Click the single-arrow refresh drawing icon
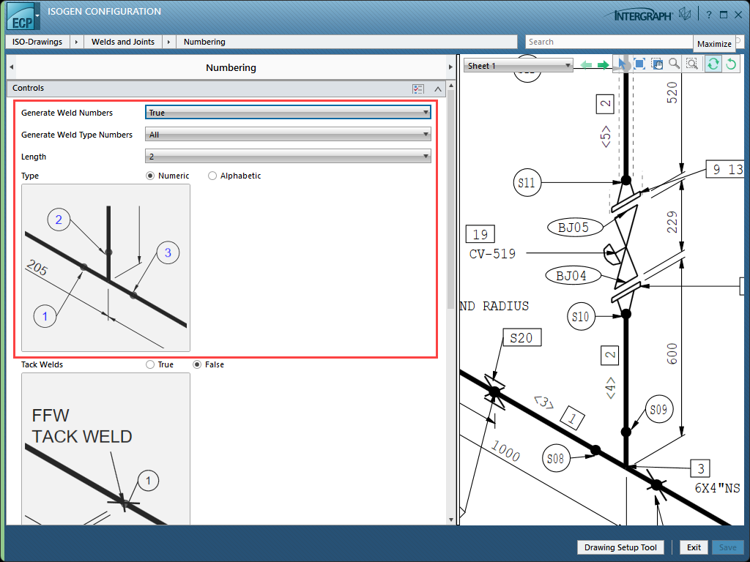 pos(730,65)
